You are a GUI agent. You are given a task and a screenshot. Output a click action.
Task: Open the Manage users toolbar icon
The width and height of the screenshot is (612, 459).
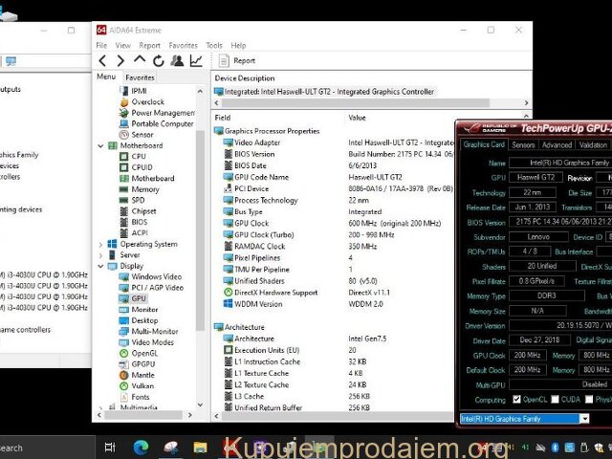[178, 60]
